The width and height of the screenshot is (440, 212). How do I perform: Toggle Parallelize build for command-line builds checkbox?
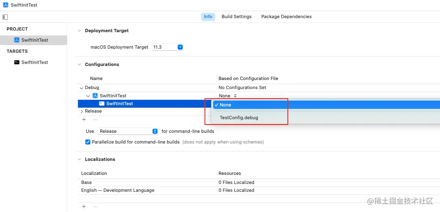tap(88, 142)
